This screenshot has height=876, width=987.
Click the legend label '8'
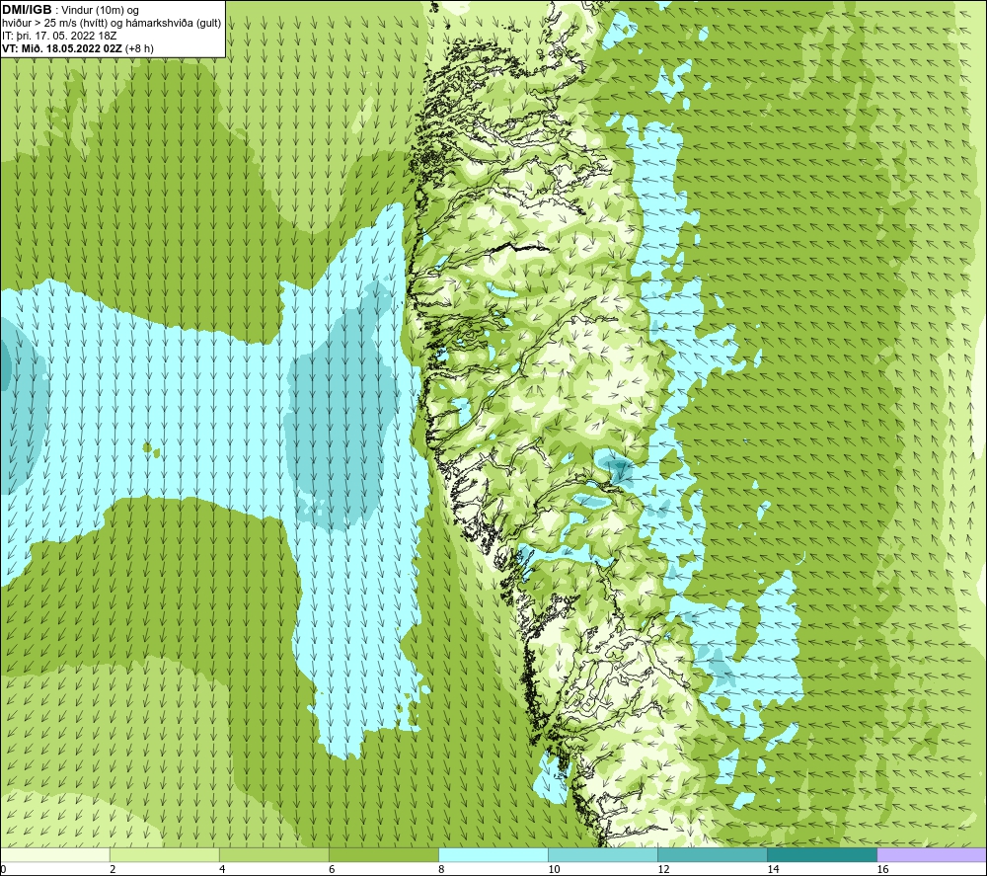pos(441,869)
